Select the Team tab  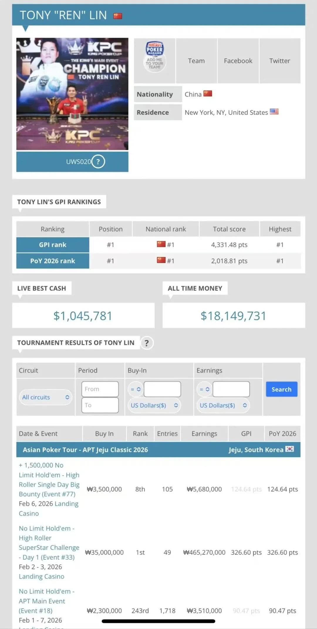click(x=196, y=61)
